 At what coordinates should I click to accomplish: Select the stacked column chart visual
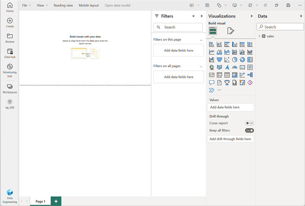coord(219,44)
